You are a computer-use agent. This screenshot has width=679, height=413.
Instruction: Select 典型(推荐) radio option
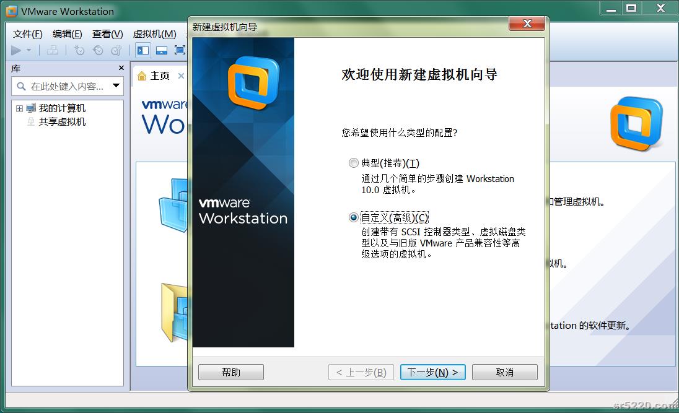[x=353, y=163]
